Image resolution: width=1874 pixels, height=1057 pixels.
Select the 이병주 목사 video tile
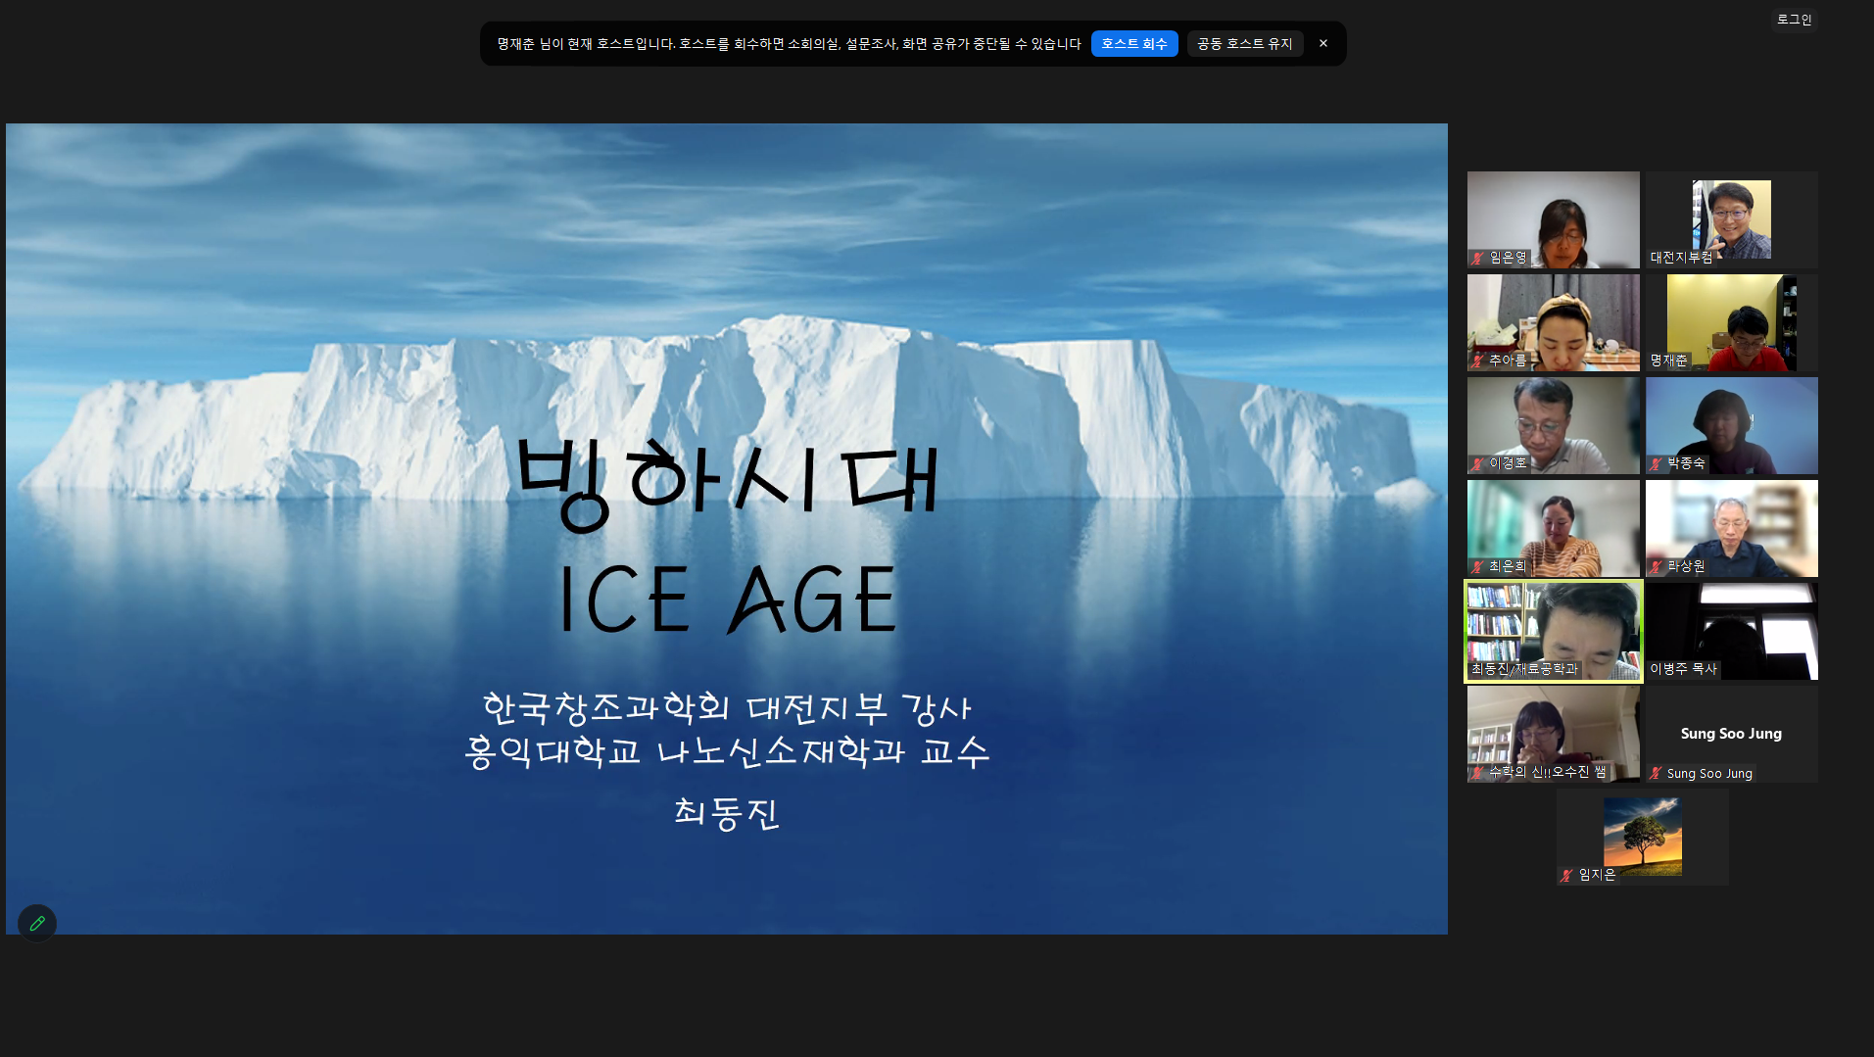(x=1730, y=630)
